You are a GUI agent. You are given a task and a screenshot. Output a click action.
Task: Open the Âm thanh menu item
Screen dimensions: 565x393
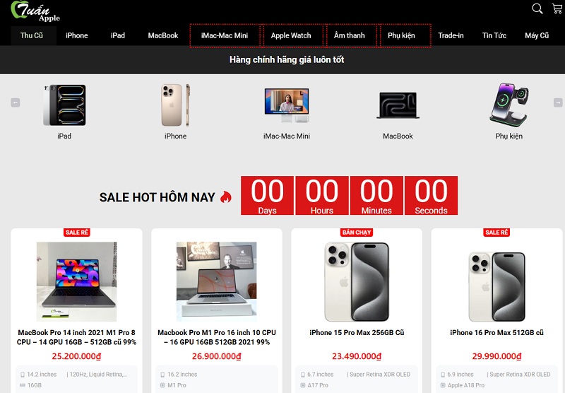click(x=350, y=35)
